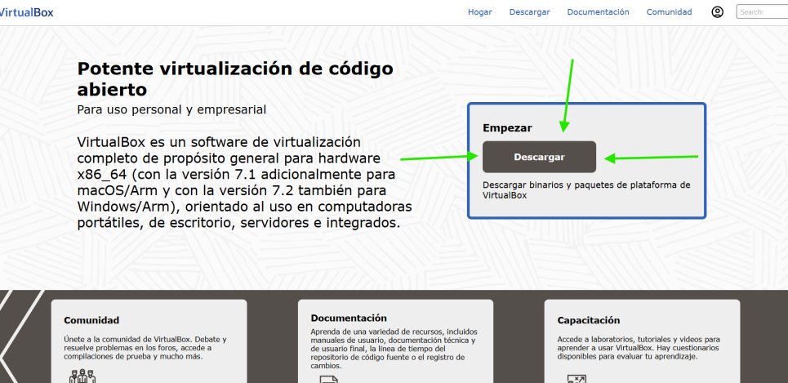Open the Hogar navigation menu item
Viewport: 788px width, 383px height.
479,12
